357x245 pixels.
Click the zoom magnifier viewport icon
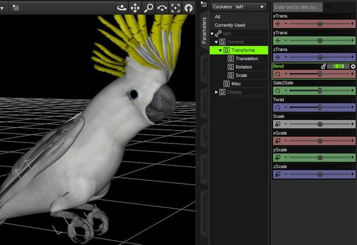(x=149, y=8)
